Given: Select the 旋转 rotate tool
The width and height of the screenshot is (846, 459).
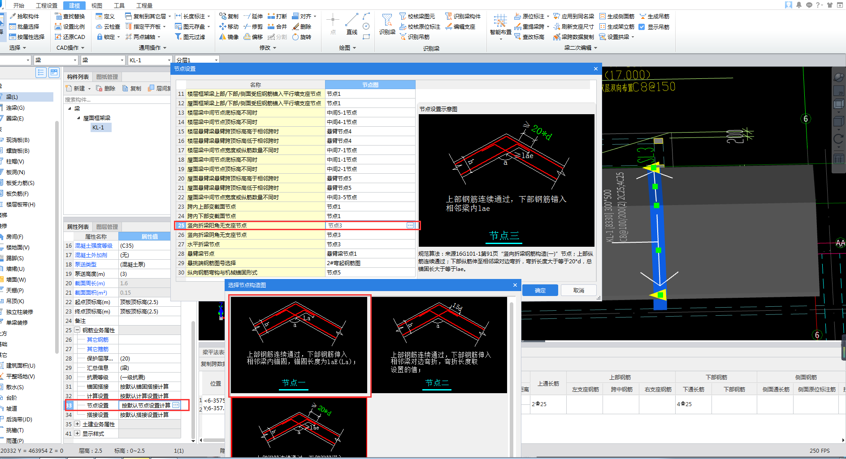Looking at the screenshot, I should [x=302, y=37].
